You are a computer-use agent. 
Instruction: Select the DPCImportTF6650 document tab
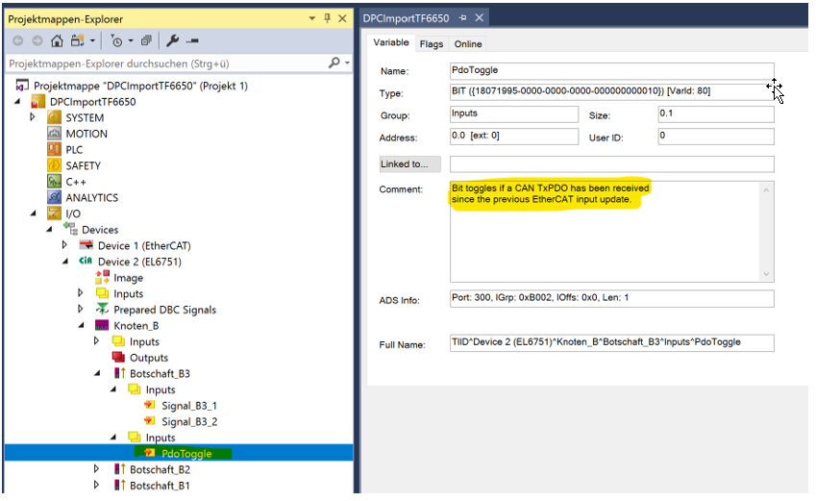[406, 18]
